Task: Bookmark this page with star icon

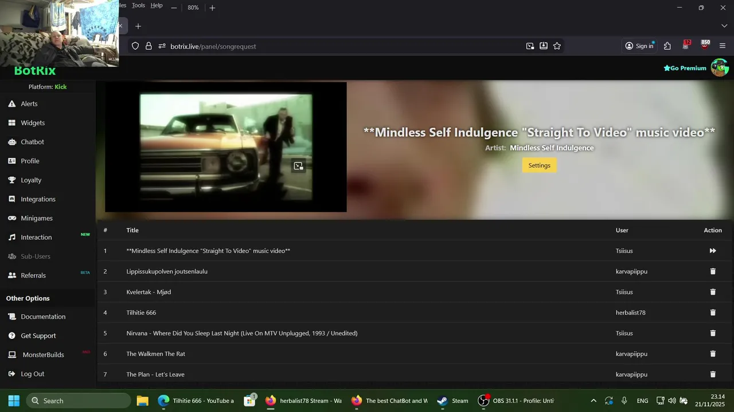Action: [x=557, y=46]
